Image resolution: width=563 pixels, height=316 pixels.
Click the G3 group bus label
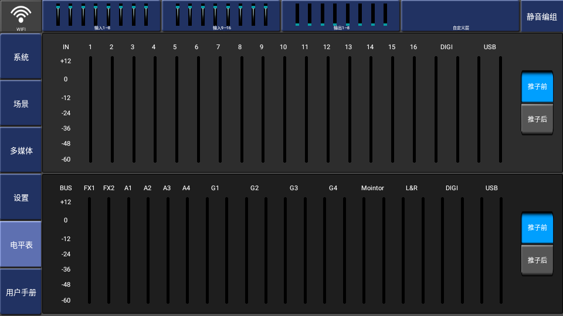pos(294,188)
